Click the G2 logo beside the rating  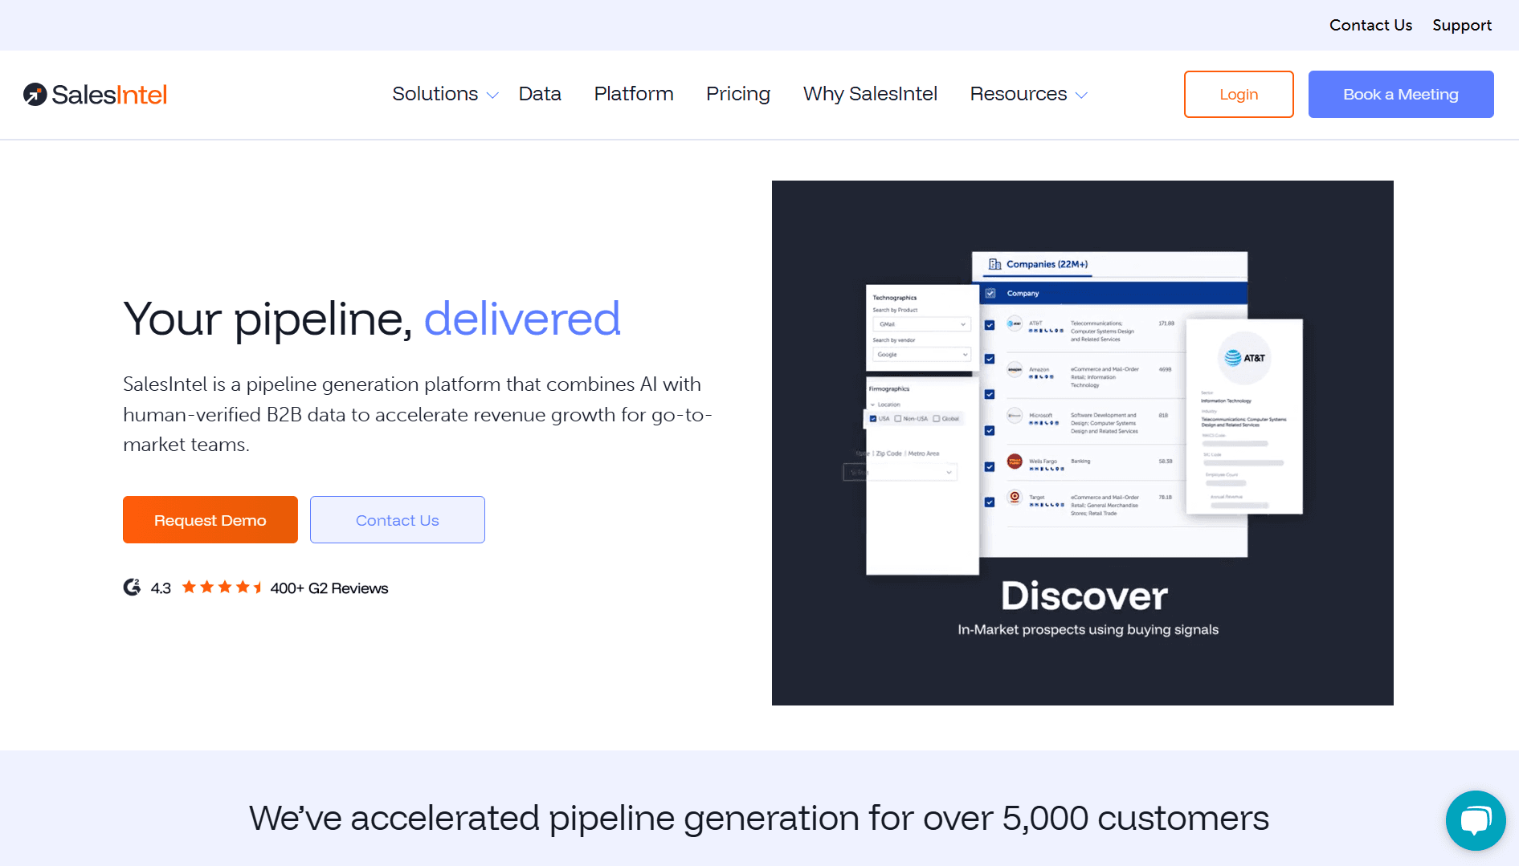tap(133, 587)
